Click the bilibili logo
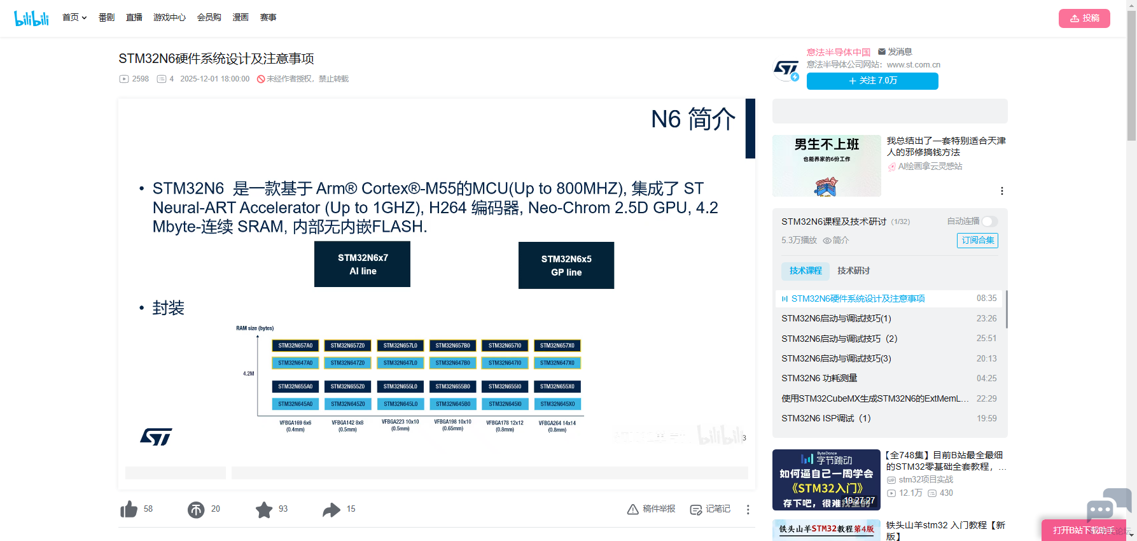Screen dimensions: 1137x541 coord(31,18)
